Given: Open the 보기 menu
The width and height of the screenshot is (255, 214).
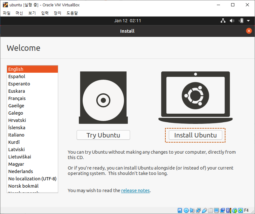Looking at the screenshot, I should [x=32, y=13].
